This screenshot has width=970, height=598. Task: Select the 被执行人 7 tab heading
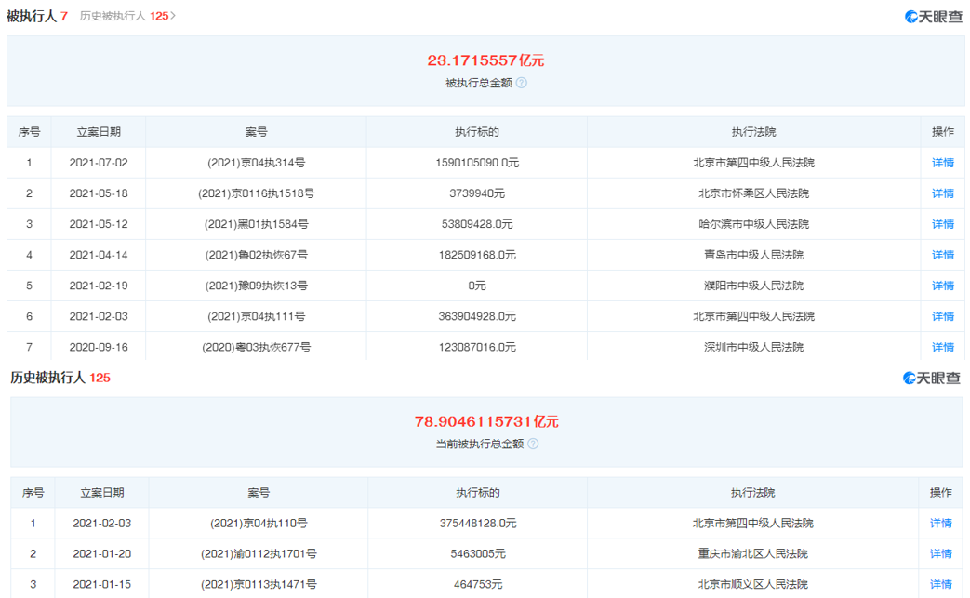coord(37,16)
